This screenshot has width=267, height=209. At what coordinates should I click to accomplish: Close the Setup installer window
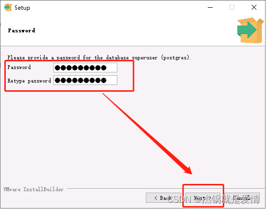[254, 7]
